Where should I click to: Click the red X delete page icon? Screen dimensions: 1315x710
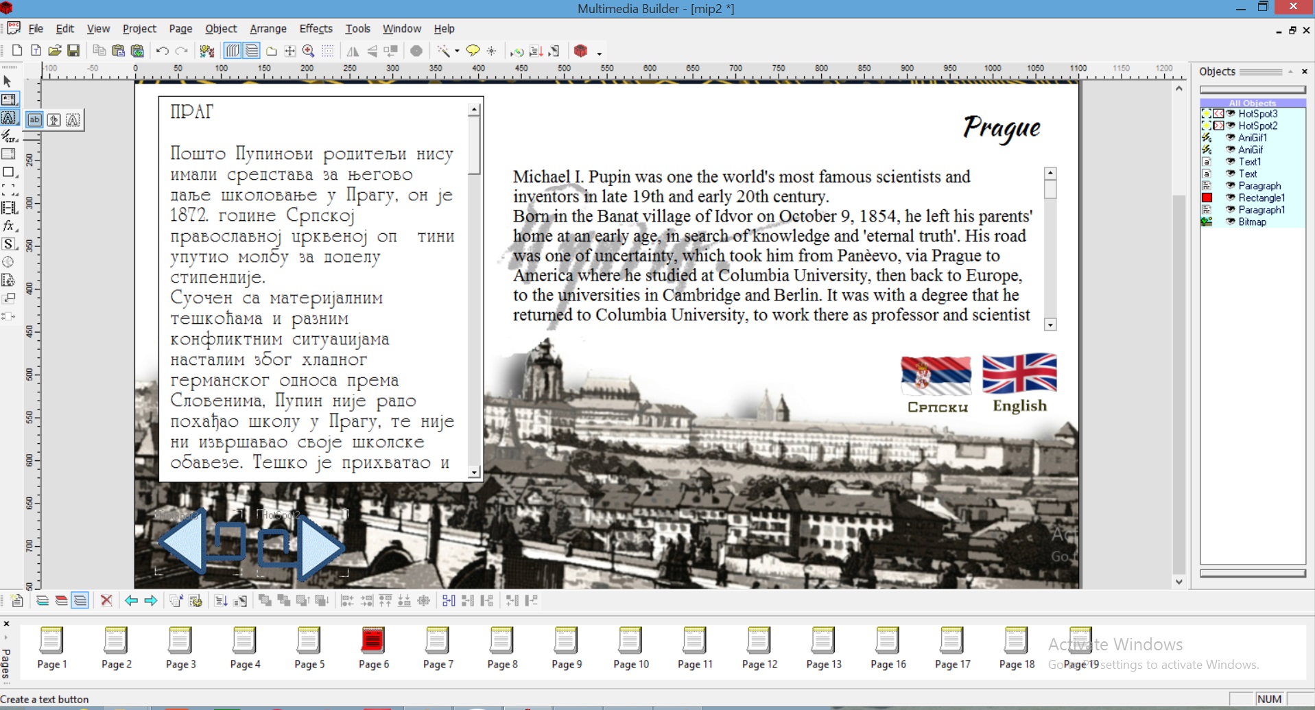tap(106, 601)
